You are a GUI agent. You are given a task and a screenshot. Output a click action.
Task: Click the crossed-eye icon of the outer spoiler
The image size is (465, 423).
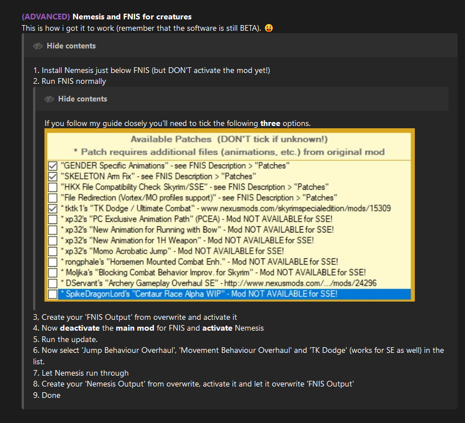point(38,46)
